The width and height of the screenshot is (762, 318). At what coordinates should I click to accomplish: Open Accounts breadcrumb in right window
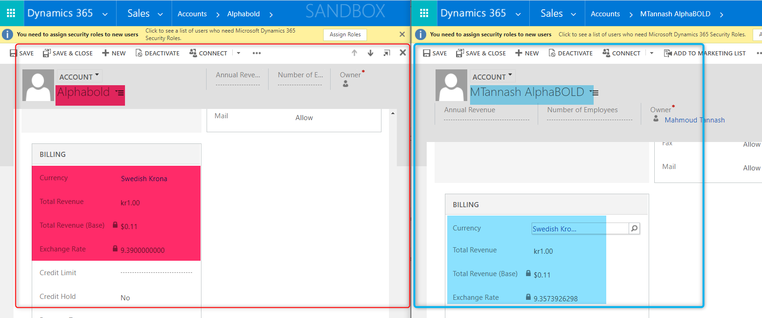point(605,14)
